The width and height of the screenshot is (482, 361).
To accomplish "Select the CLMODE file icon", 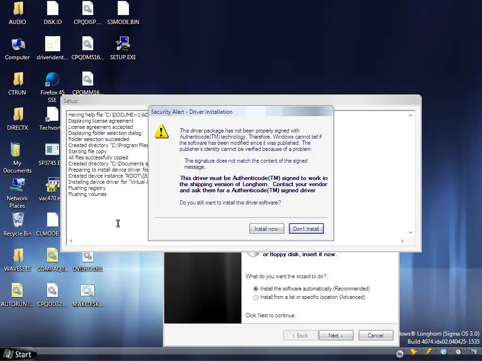I will 49,225.
